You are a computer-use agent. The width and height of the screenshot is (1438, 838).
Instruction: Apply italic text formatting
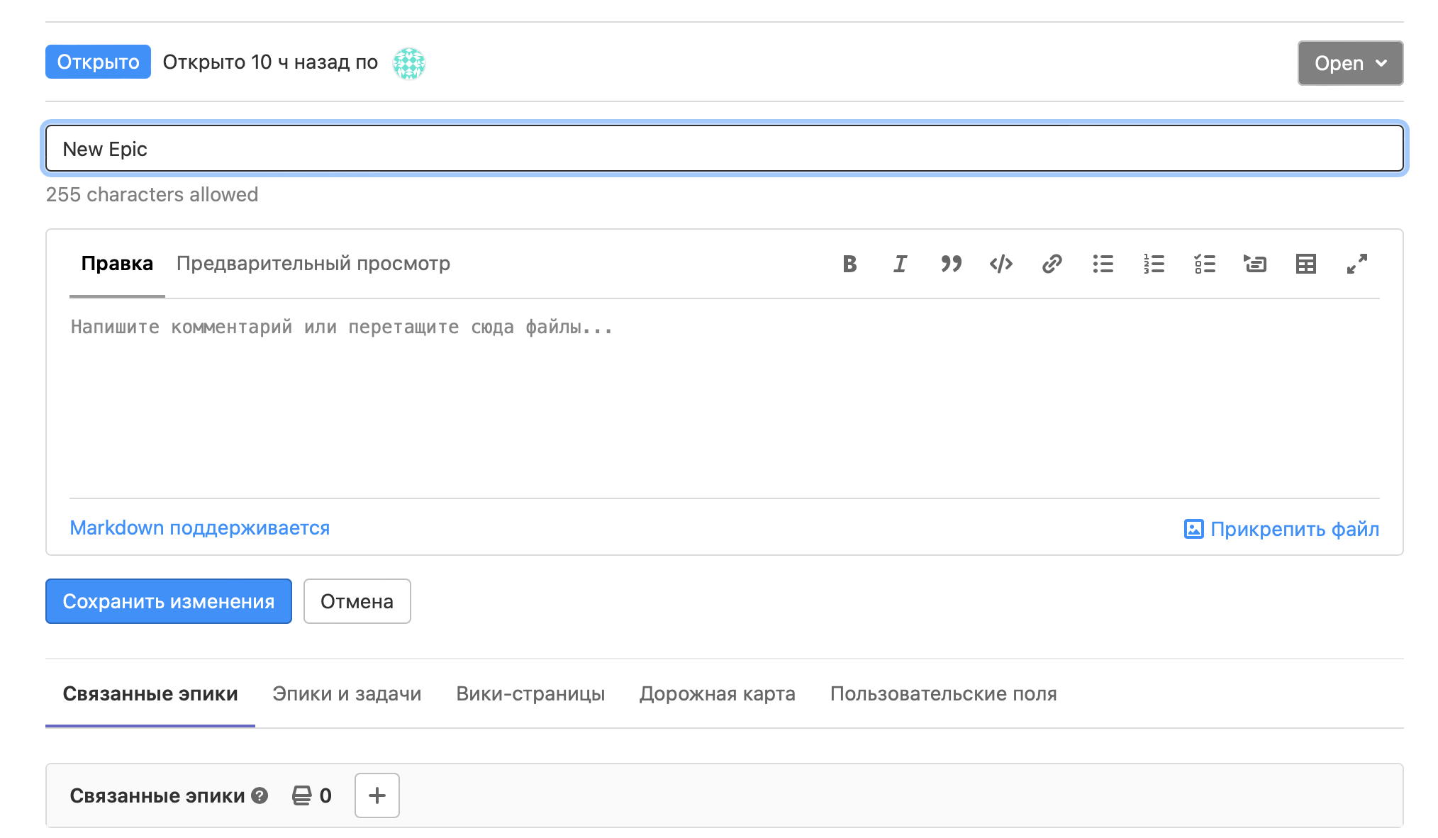point(900,264)
